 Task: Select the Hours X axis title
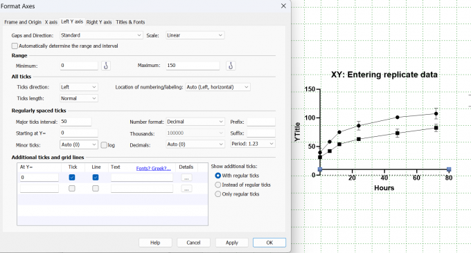384,188
